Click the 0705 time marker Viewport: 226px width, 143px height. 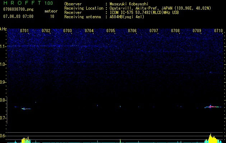(111, 31)
